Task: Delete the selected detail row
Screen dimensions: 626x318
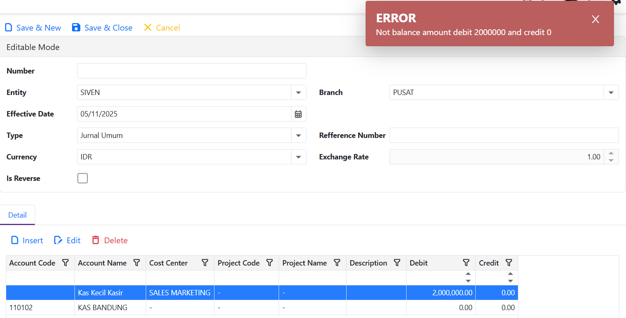Action: (110, 240)
